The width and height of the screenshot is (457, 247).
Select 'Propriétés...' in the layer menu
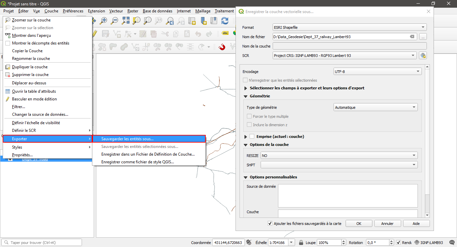point(47,155)
